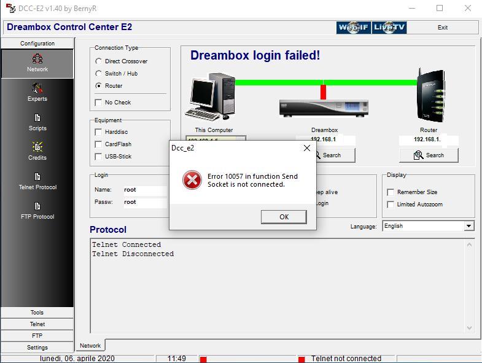This screenshot has width=482, height=363.
Task: Click the Router IP address field
Action: point(429,139)
